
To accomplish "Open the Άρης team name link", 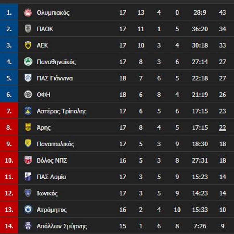I will (44, 128).
